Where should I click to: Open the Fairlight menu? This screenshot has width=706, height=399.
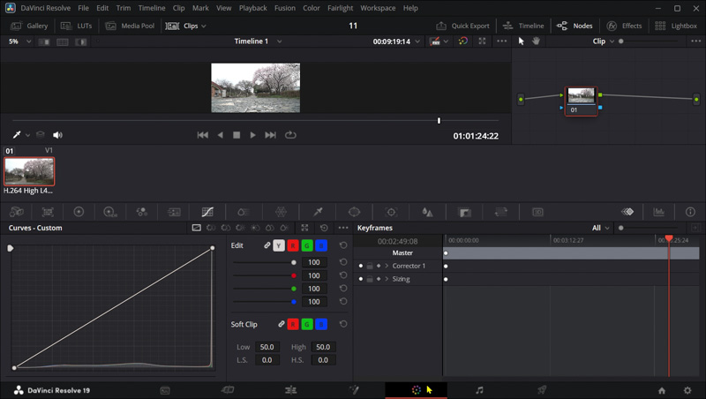click(340, 8)
